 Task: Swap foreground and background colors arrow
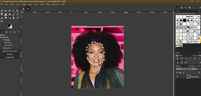[11, 24]
